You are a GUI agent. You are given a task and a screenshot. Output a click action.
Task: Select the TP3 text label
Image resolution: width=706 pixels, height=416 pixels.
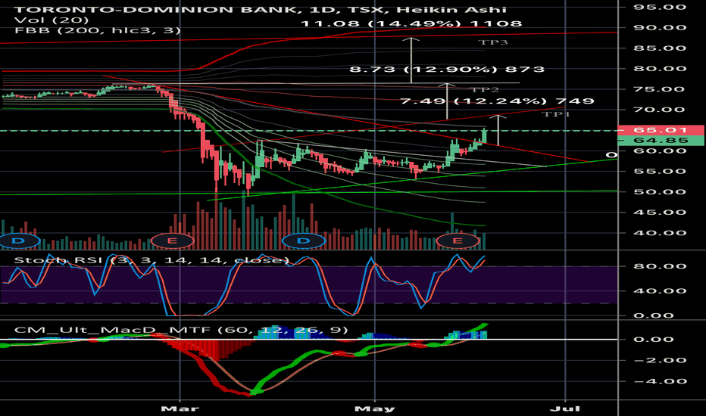(x=493, y=42)
